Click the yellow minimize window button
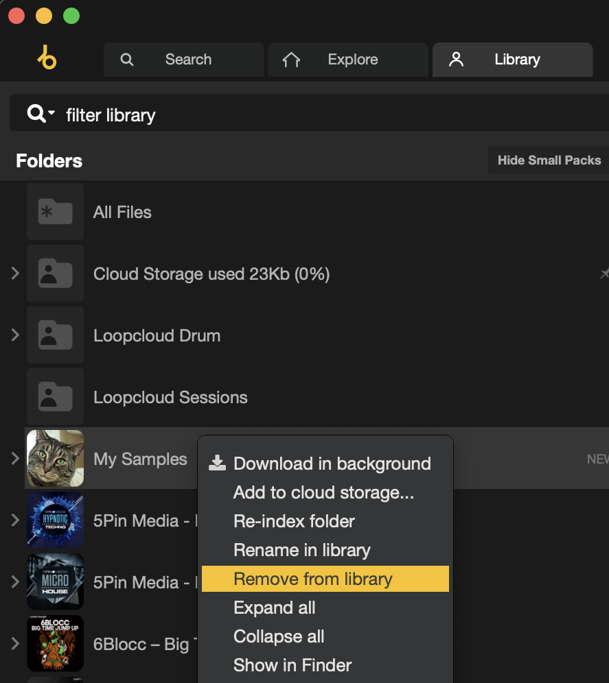 click(44, 16)
